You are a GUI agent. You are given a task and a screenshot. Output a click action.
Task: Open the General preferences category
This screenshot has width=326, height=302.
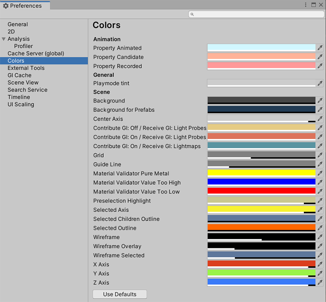point(18,24)
